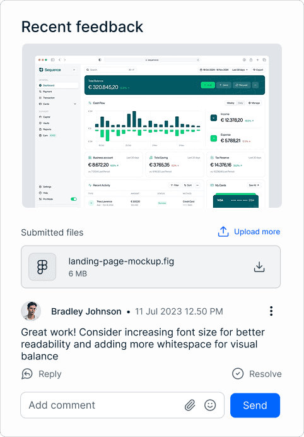The image size is (304, 437).
Task: Click the paperclip attachment icon
Action: (190, 405)
